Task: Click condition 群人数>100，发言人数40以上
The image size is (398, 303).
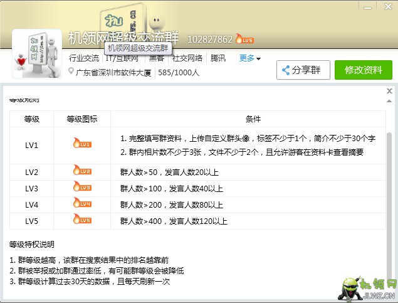Action: (172, 188)
